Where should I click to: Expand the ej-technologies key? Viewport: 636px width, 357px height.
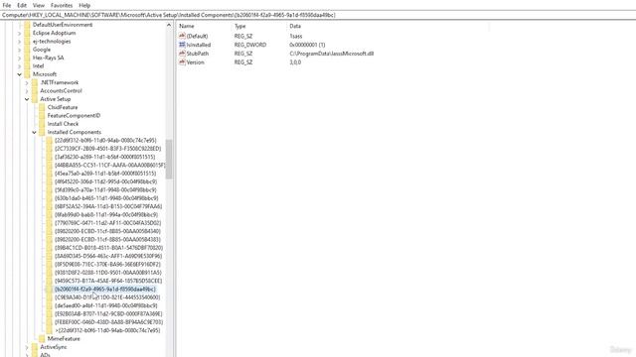click(x=20, y=42)
